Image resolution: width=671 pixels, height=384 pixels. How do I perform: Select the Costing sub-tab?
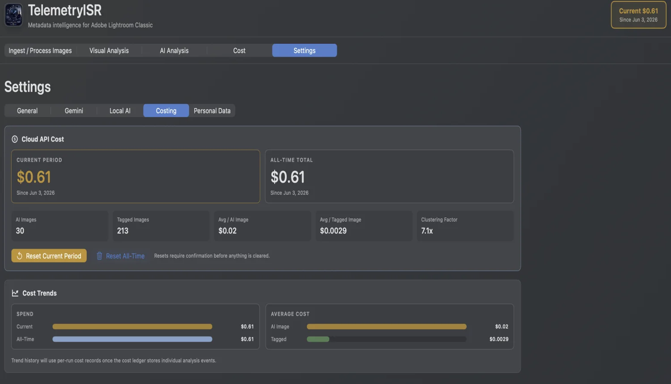[166, 111]
